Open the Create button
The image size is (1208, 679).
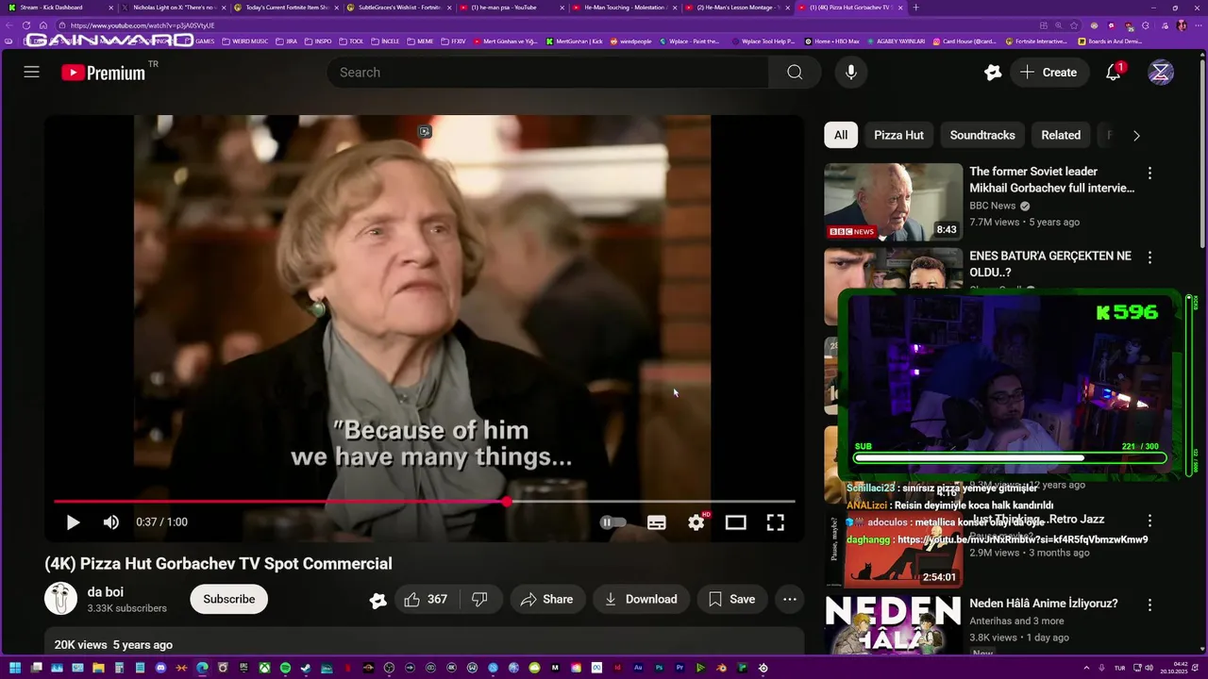pos(1049,73)
